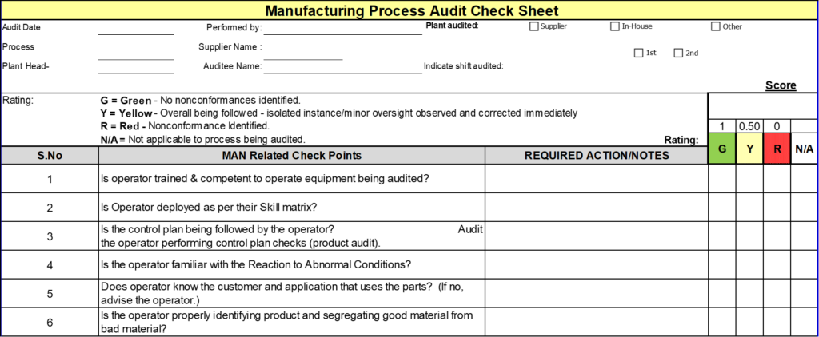Click the Auditee Name input line
This screenshot has height=337, width=819.
click(x=342, y=68)
